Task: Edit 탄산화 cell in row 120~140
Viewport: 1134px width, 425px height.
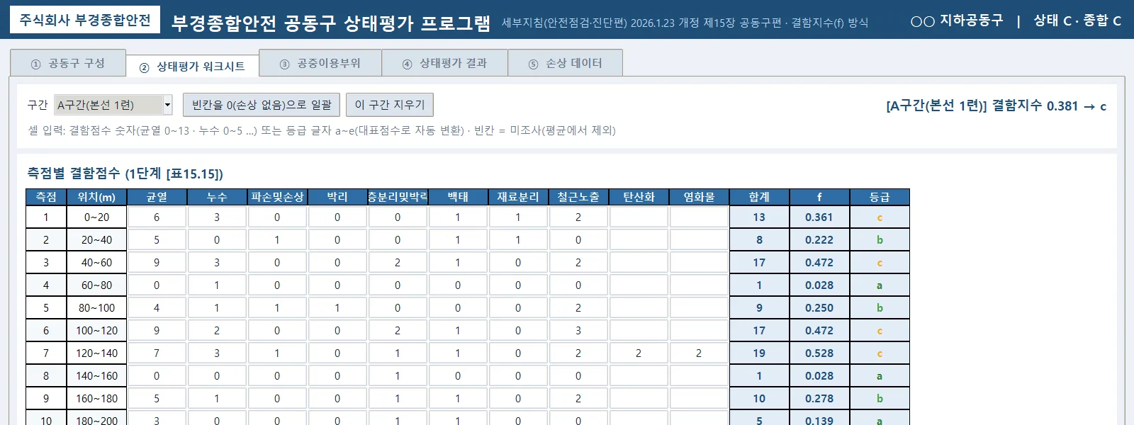Action: pos(639,353)
